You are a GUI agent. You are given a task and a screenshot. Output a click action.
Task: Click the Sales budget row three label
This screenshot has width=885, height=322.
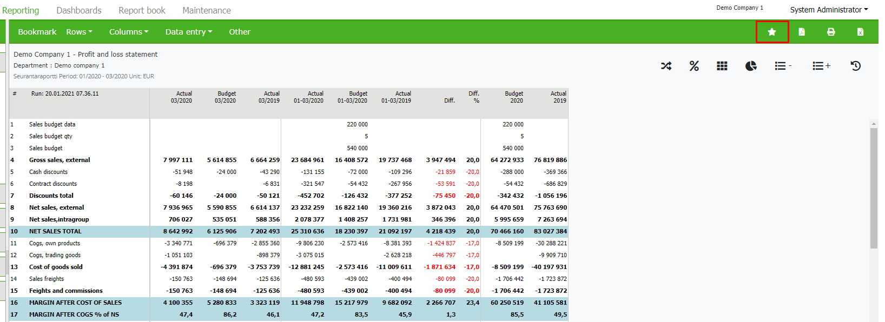[x=46, y=148]
